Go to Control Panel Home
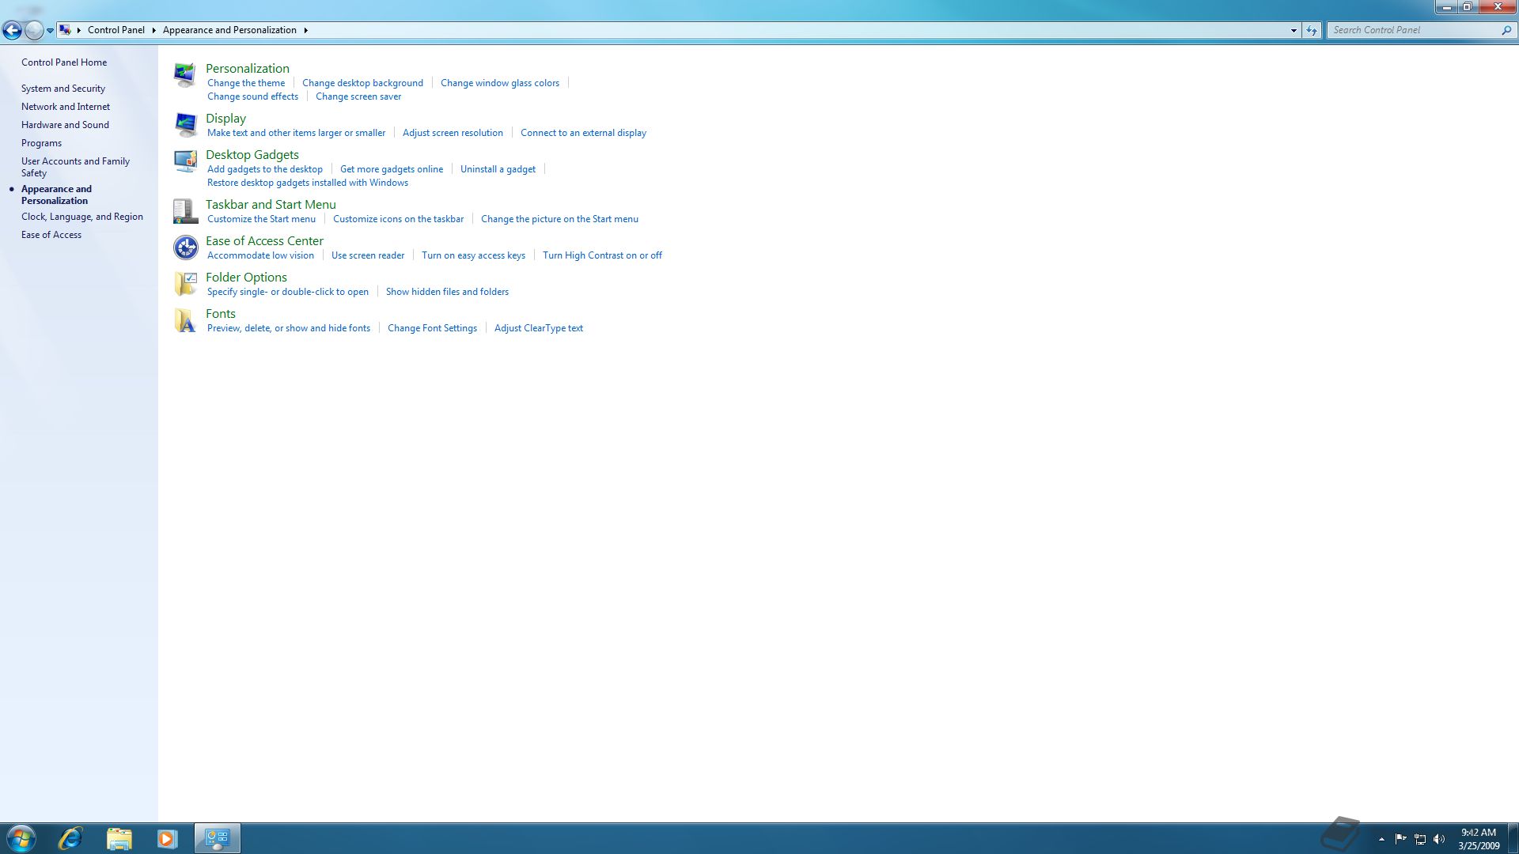Viewport: 1519px width, 854px height. [x=64, y=62]
